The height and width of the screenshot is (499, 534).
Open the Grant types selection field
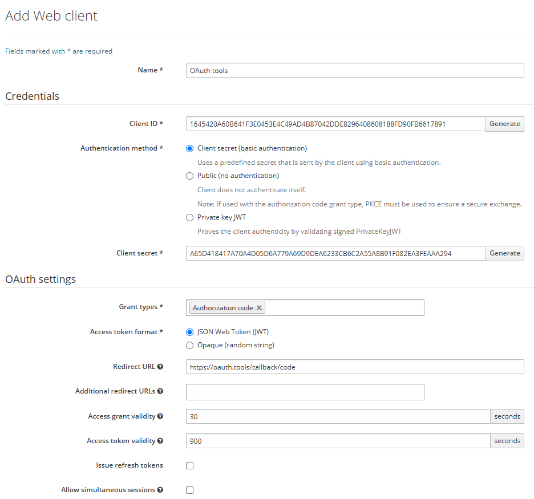[342, 308]
